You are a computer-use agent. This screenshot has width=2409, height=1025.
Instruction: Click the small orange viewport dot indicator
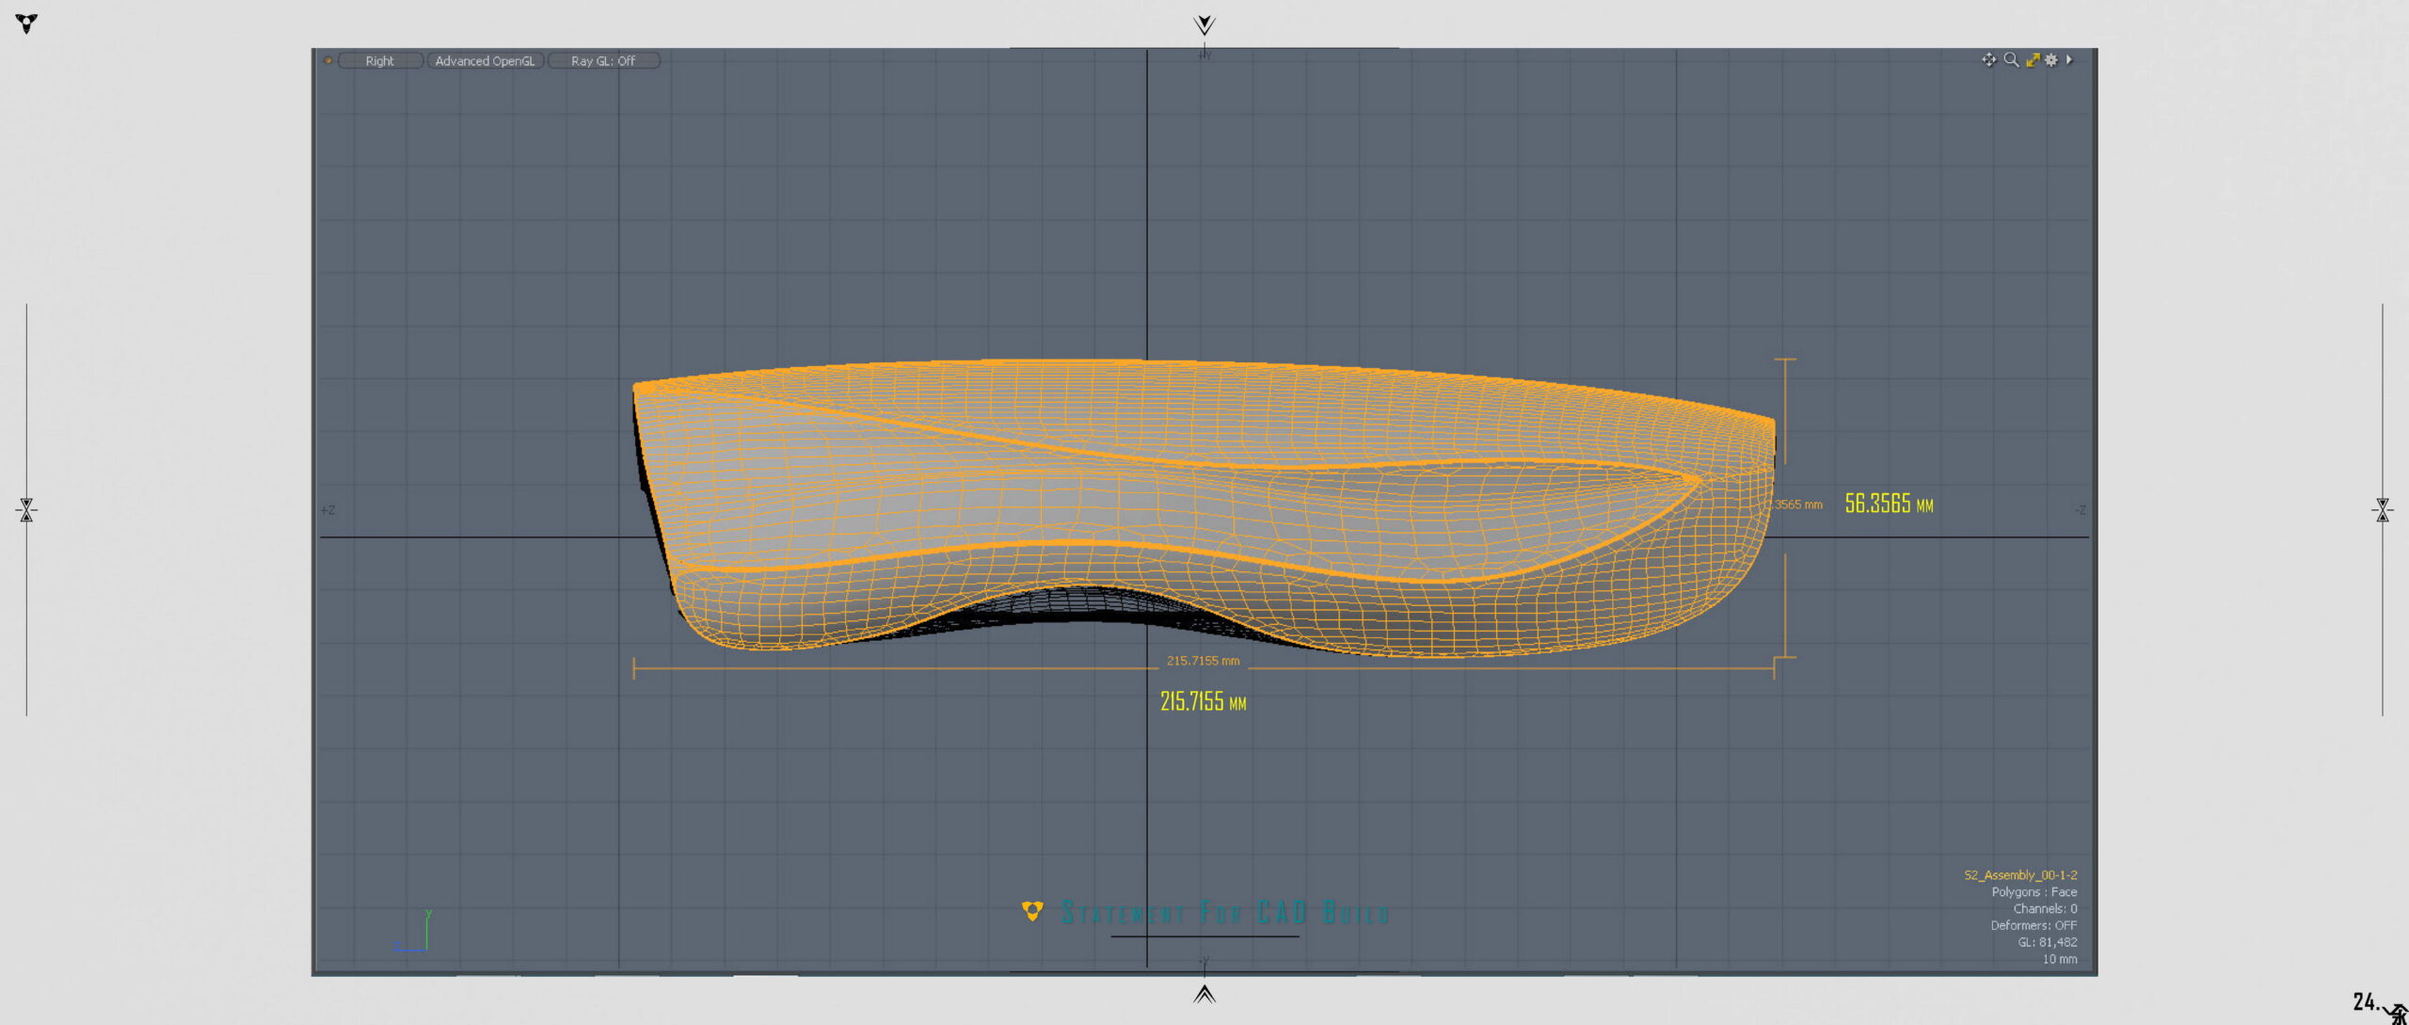(327, 60)
